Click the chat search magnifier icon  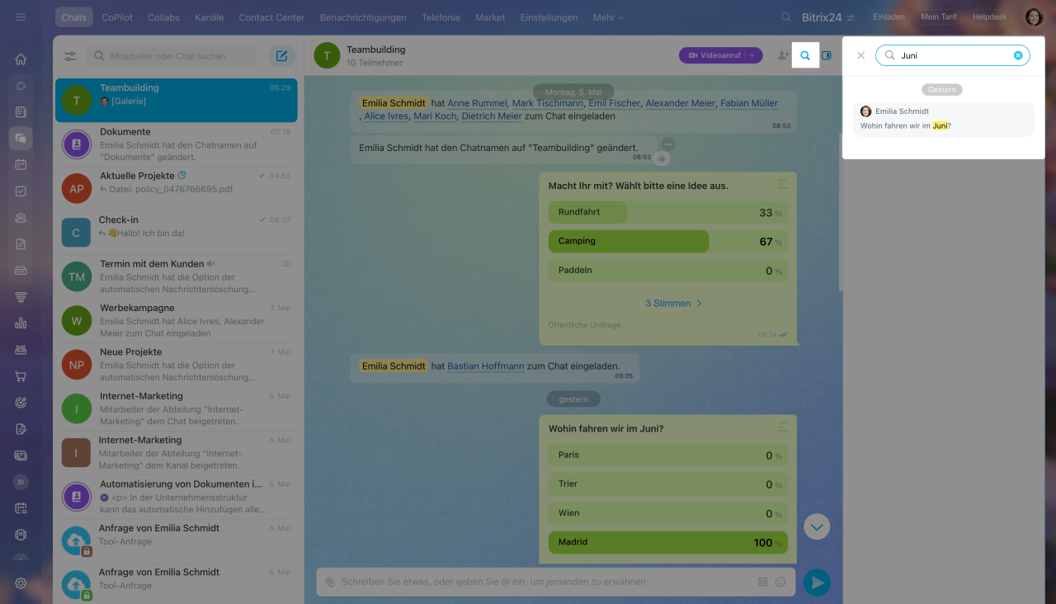tap(805, 55)
